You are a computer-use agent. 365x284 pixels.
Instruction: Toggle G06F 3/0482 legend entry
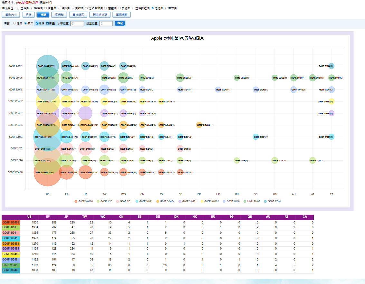point(209,202)
